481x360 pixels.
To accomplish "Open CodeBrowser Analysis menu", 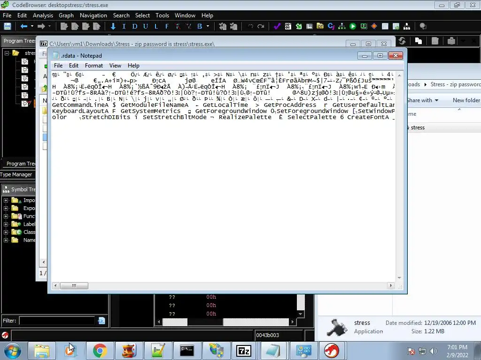I will [43, 15].
